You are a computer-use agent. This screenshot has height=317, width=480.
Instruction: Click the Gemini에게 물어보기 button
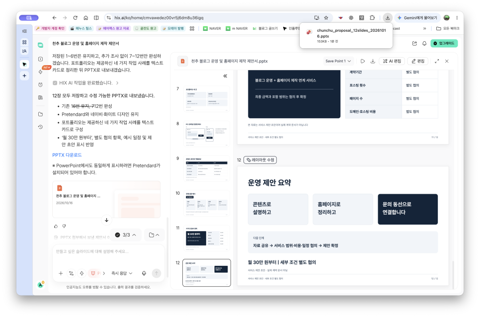click(418, 18)
